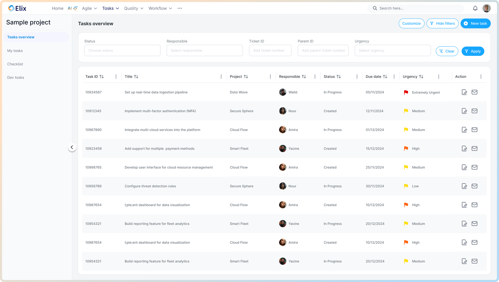Open the Workflow menu
Image resolution: width=499 pixels, height=282 pixels.
(x=160, y=8)
